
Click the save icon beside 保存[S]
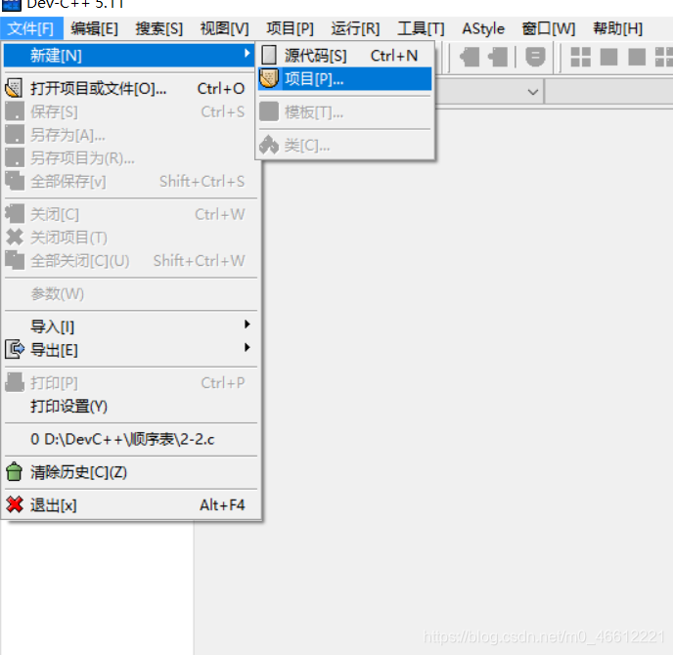click(x=15, y=111)
